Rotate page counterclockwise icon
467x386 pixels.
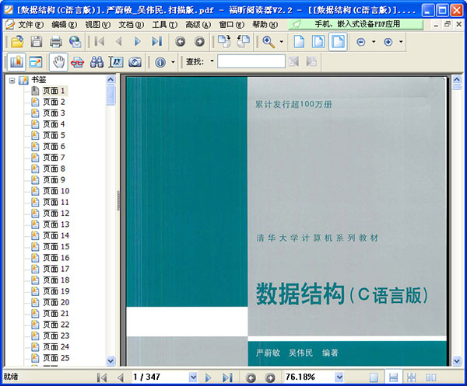244,41
